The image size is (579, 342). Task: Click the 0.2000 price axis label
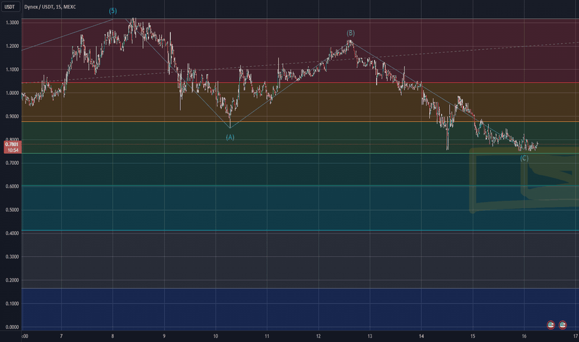coord(12,280)
